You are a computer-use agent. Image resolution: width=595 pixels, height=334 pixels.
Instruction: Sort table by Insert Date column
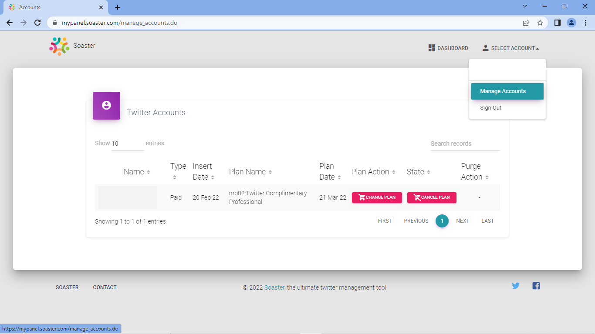(204, 171)
